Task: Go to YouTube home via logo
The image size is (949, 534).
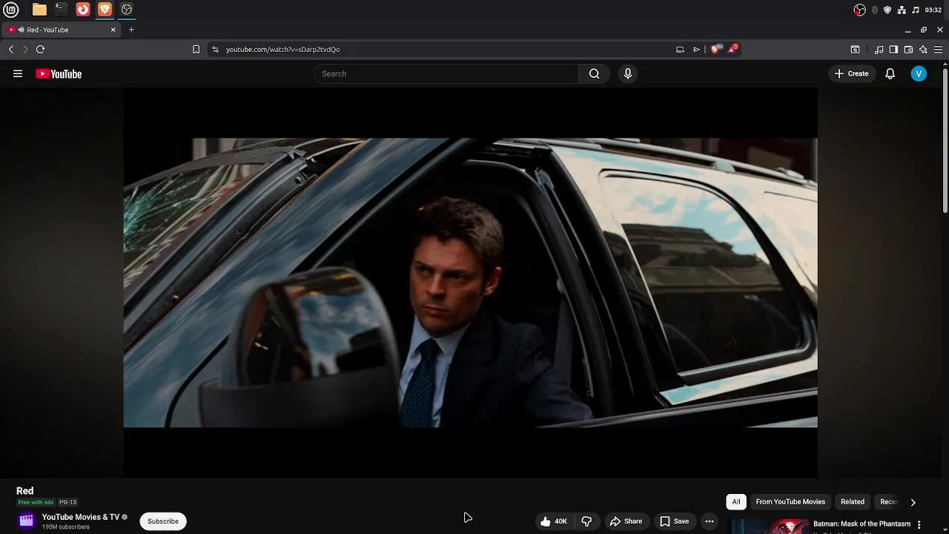Action: coord(59,73)
